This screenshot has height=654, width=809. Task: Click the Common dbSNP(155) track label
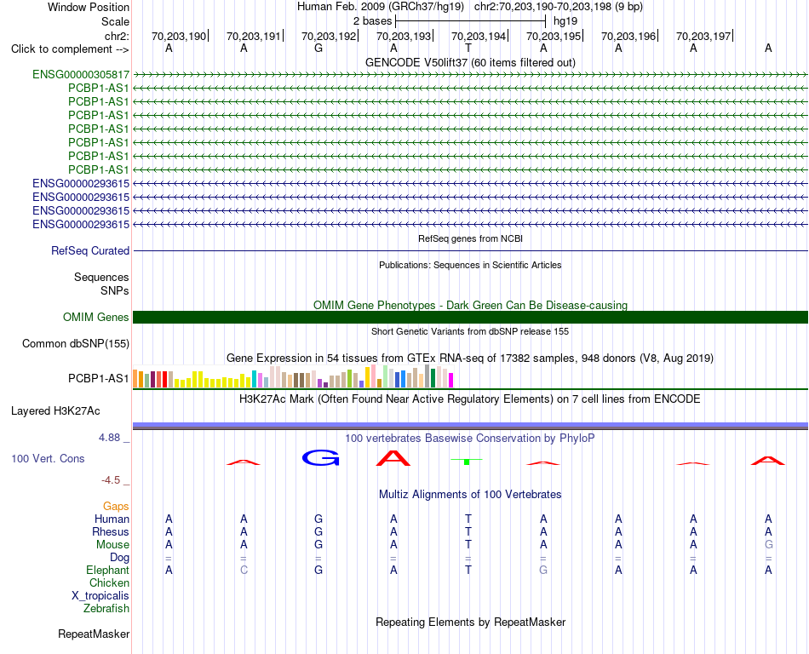coord(76,343)
